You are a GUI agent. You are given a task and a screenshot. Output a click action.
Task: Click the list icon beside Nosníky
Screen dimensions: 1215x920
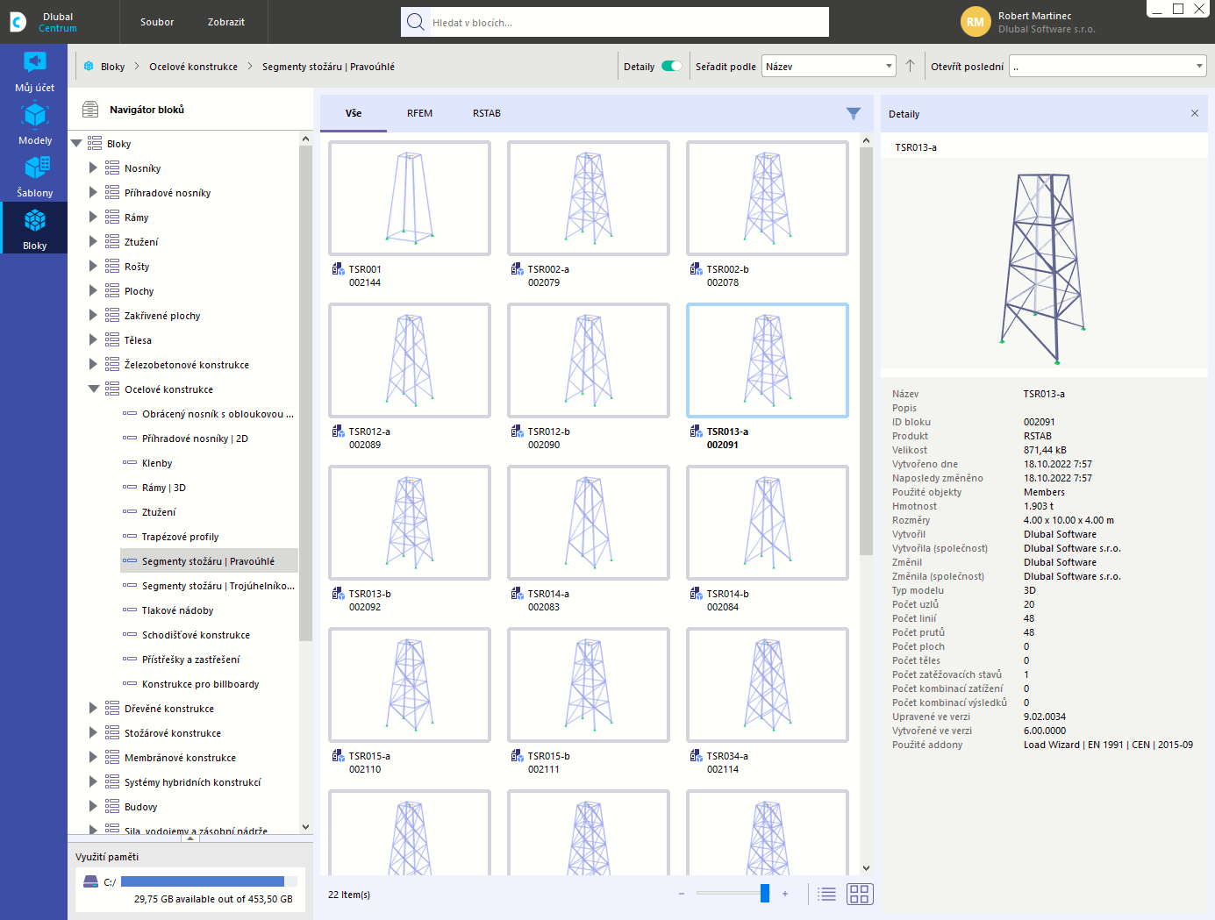point(112,168)
